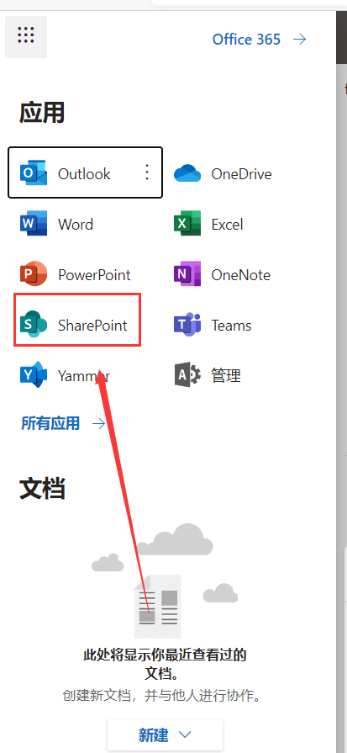Image resolution: width=347 pixels, height=753 pixels.
Task: Click the 文档 section heading
Action: pos(42,488)
